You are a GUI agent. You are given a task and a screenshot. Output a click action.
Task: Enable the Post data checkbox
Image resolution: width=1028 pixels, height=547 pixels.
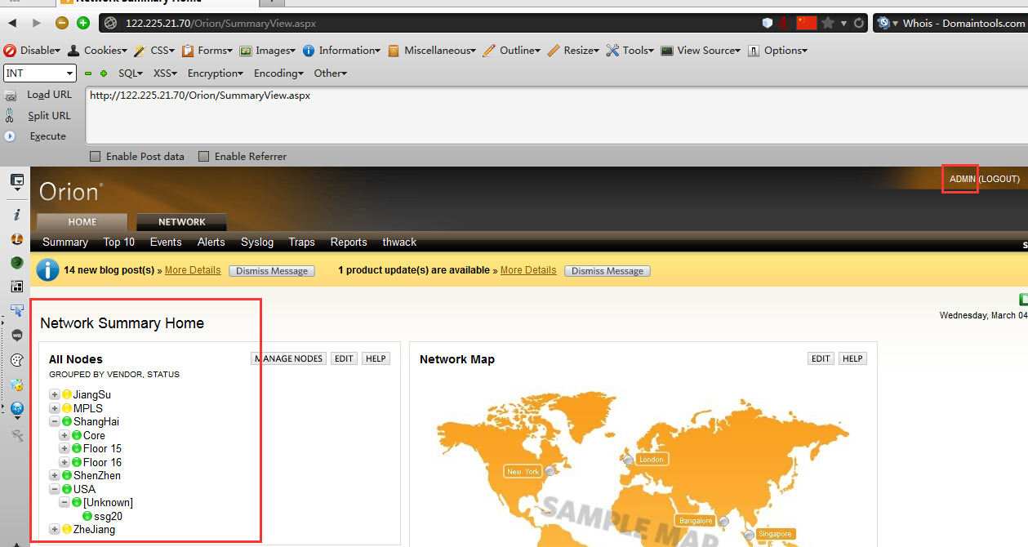pyautogui.click(x=96, y=157)
